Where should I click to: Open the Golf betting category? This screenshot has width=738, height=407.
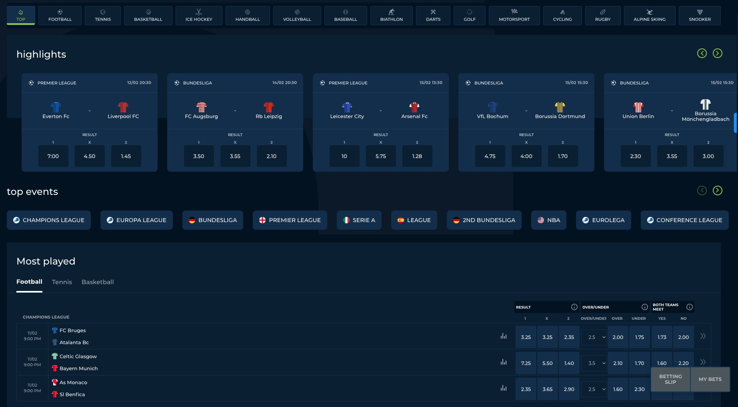pyautogui.click(x=469, y=15)
